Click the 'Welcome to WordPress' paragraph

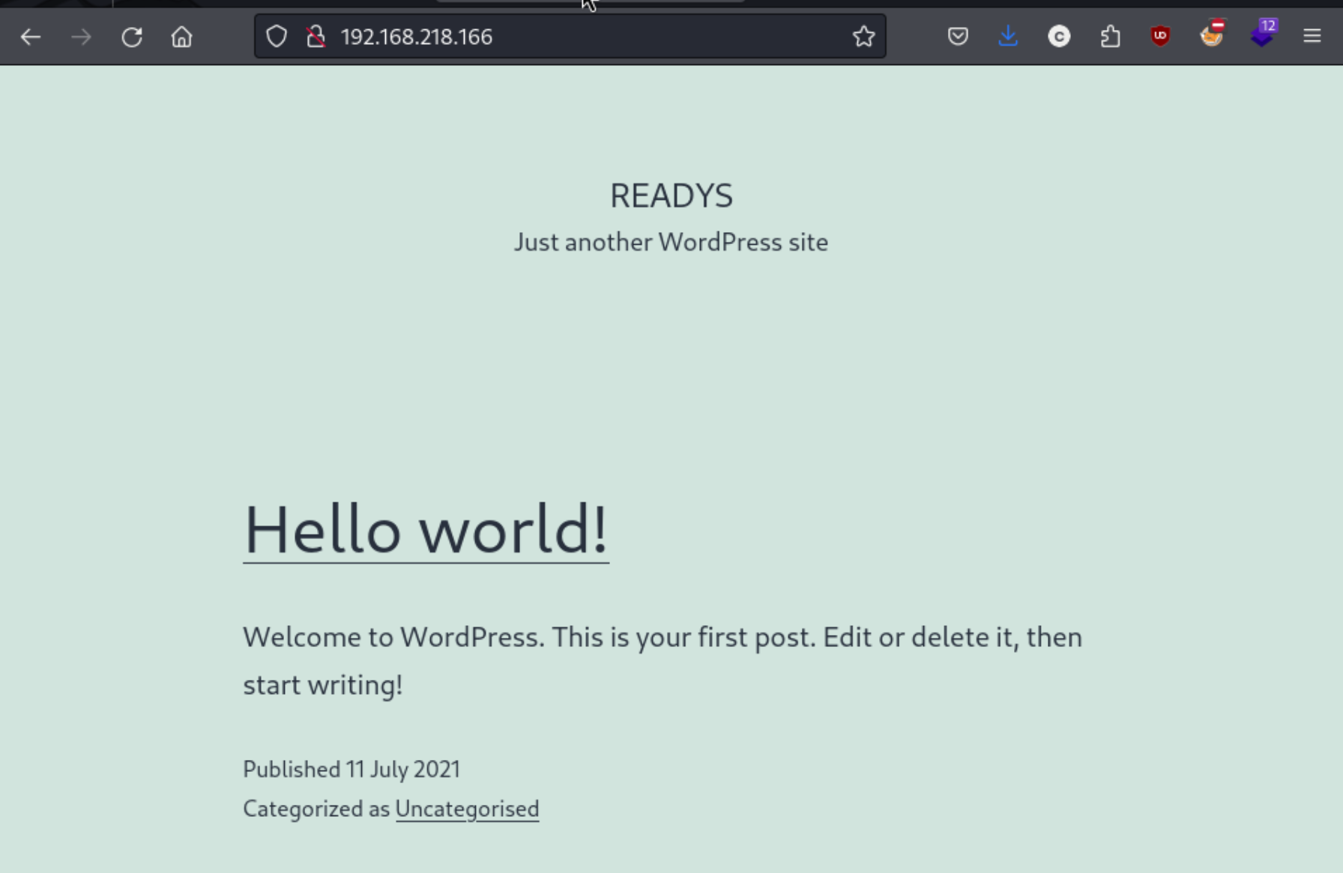click(663, 660)
